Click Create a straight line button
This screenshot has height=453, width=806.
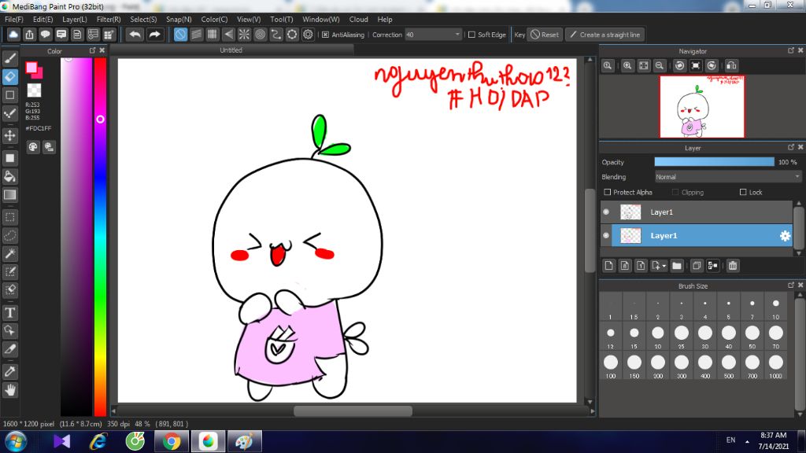point(604,35)
